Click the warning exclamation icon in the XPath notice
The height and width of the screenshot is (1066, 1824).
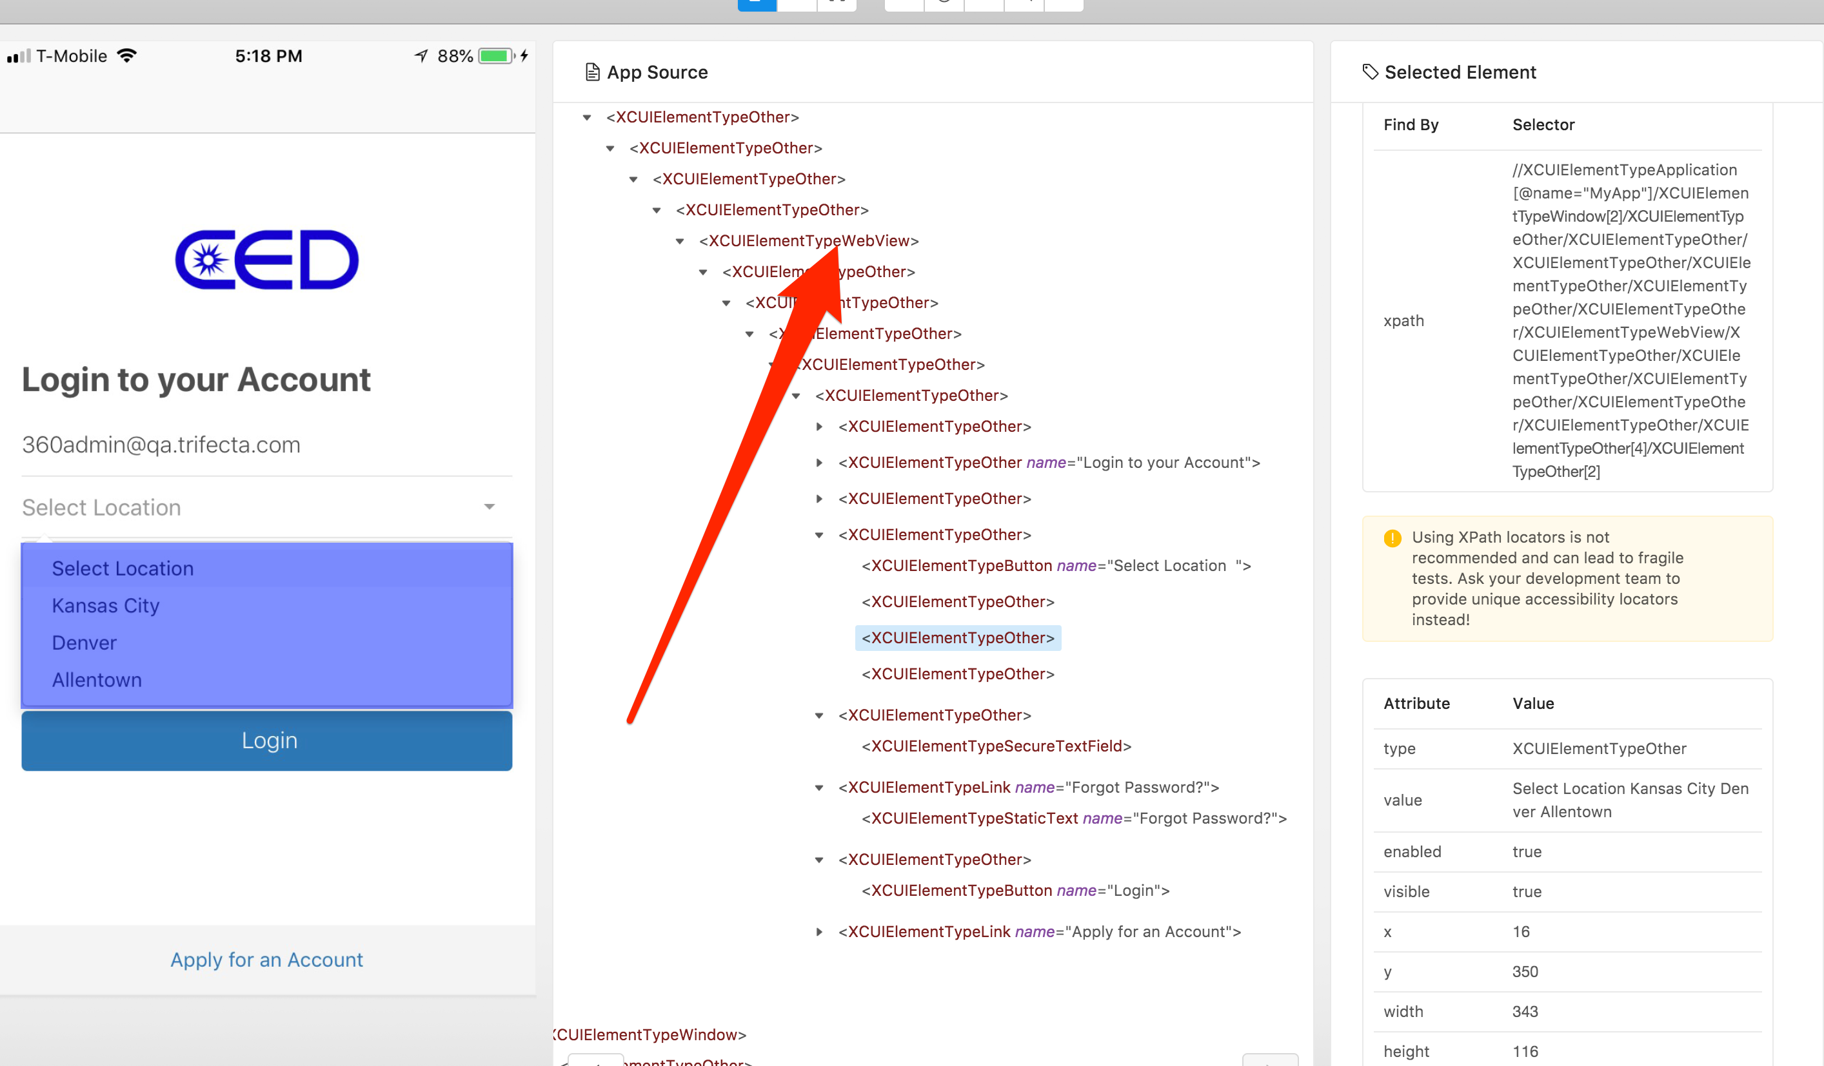tap(1391, 538)
